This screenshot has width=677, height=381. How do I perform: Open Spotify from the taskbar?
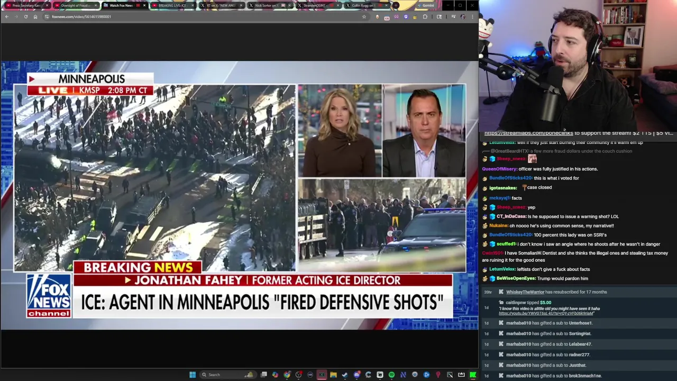391,375
